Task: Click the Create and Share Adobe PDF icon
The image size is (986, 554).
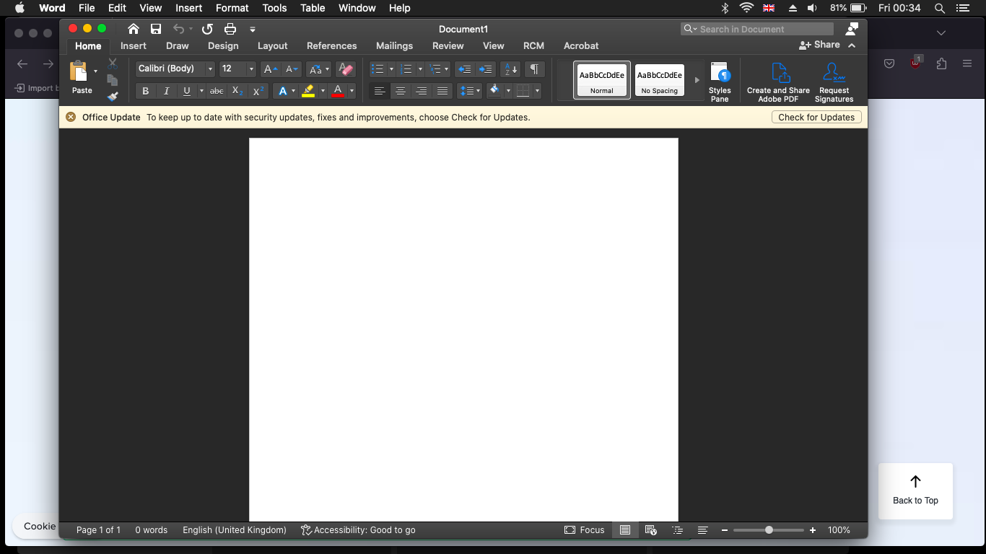Action: [x=778, y=82]
